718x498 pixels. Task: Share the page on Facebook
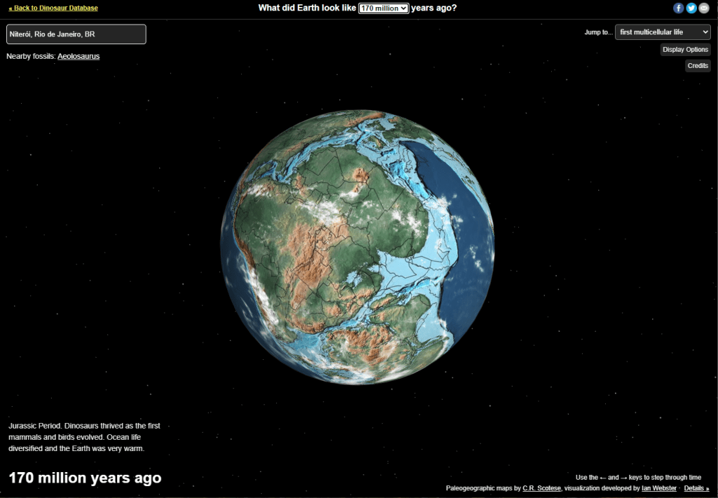678,8
